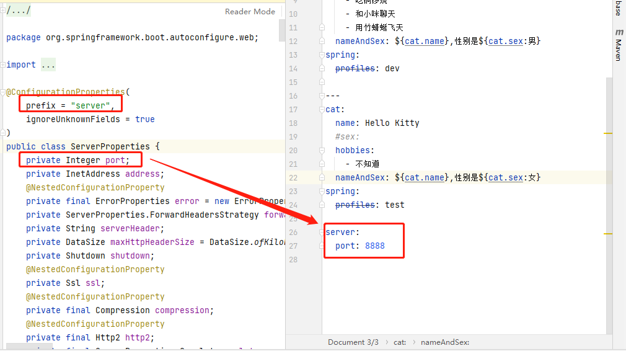Click the shutdown field name
The width and height of the screenshot is (626, 351).
pyautogui.click(x=130, y=256)
